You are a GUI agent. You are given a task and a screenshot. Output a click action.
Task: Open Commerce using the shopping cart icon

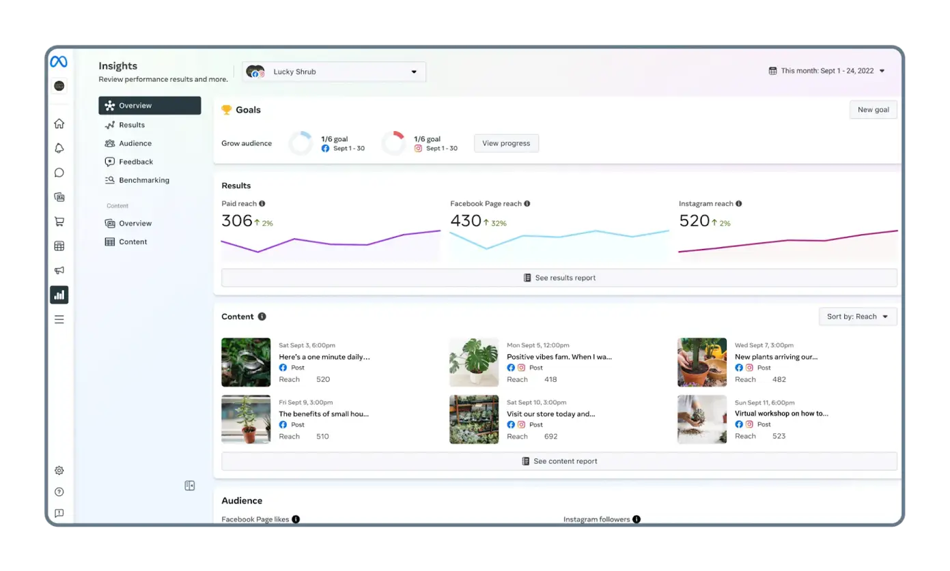tap(59, 221)
